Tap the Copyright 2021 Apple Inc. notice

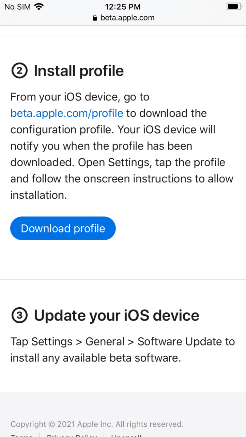(x=97, y=424)
